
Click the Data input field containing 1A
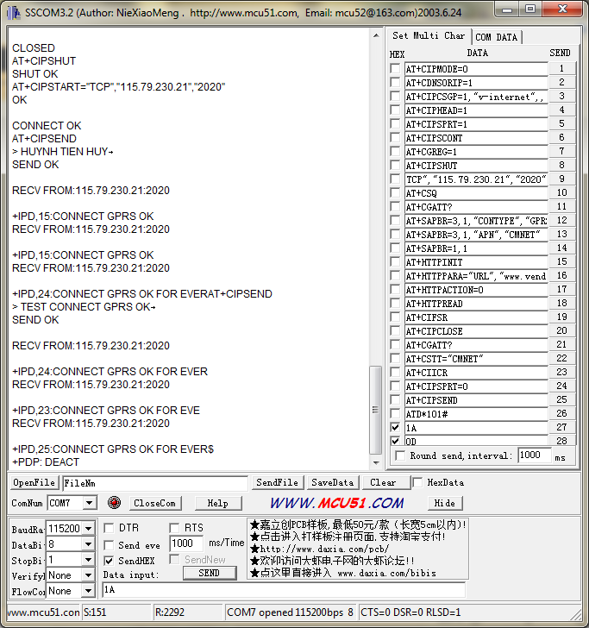coord(284,589)
